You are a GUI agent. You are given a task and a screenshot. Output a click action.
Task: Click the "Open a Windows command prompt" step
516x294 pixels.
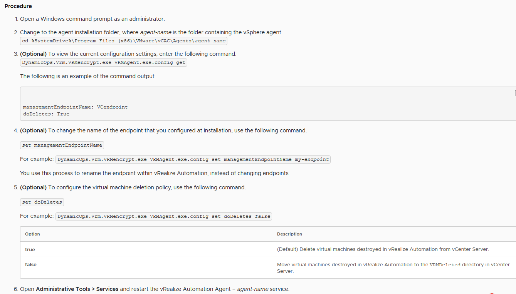[x=92, y=19]
